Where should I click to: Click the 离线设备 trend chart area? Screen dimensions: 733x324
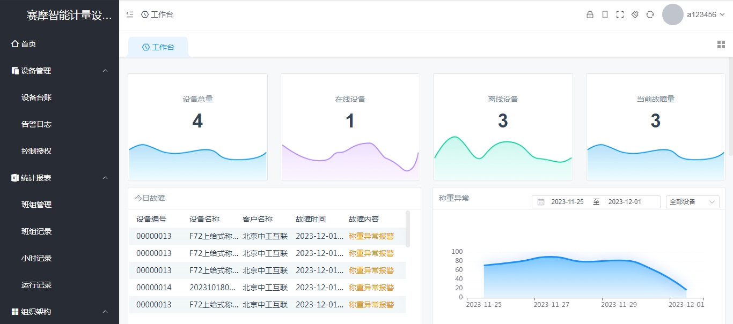point(503,155)
